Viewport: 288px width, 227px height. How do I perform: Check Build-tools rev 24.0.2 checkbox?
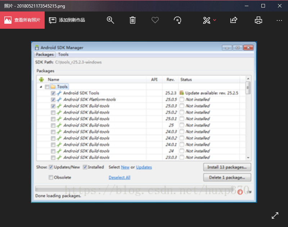[53, 138]
